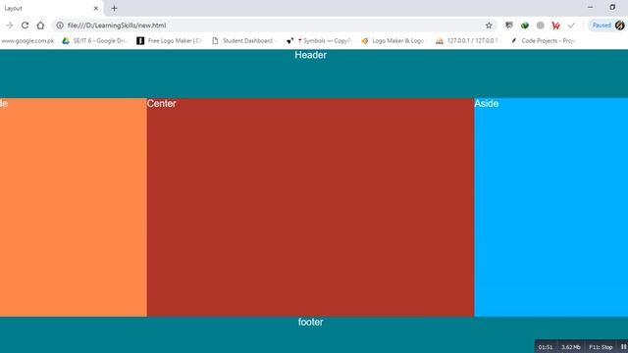This screenshot has height=353, width=628.
Task: Click the forward navigation arrow
Action: coord(9,25)
